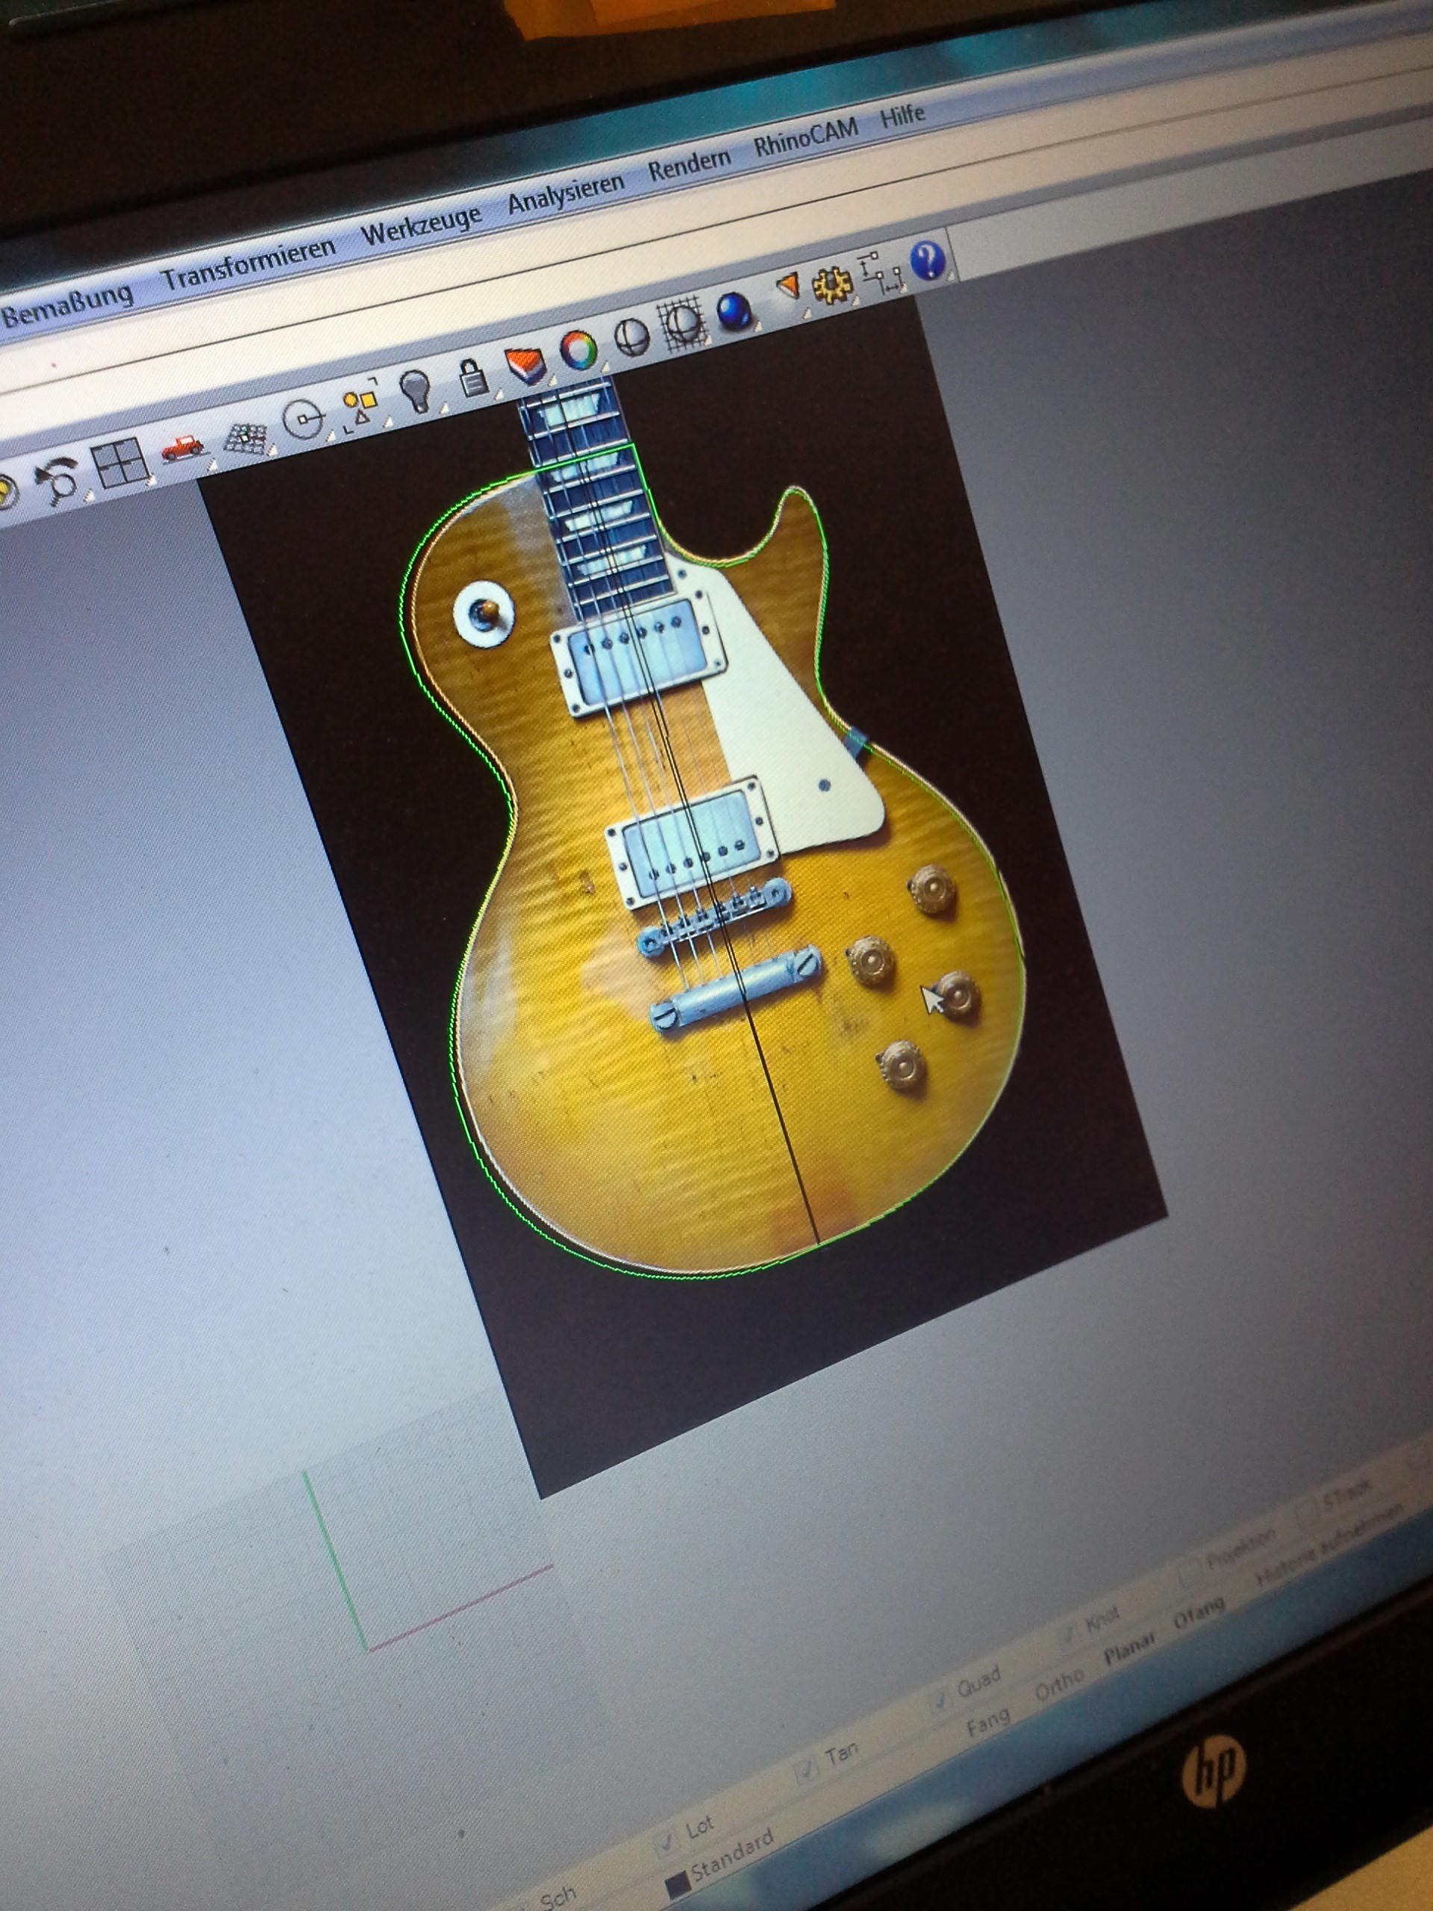Image resolution: width=1433 pixels, height=1911 pixels.
Task: Click the black Standard layer color swatch
Action: click(x=676, y=1883)
